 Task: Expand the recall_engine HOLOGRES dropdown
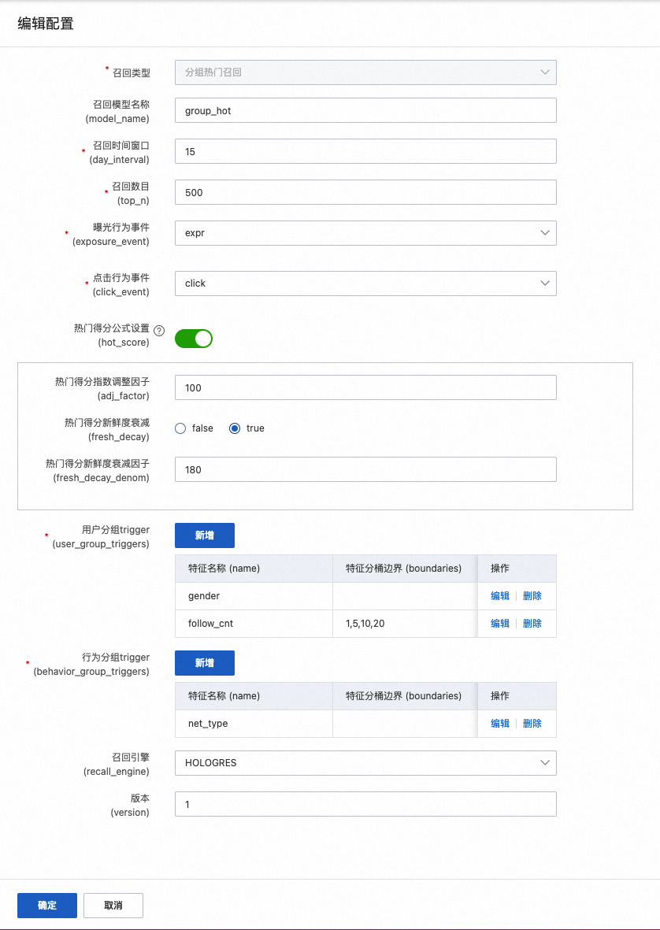point(365,763)
